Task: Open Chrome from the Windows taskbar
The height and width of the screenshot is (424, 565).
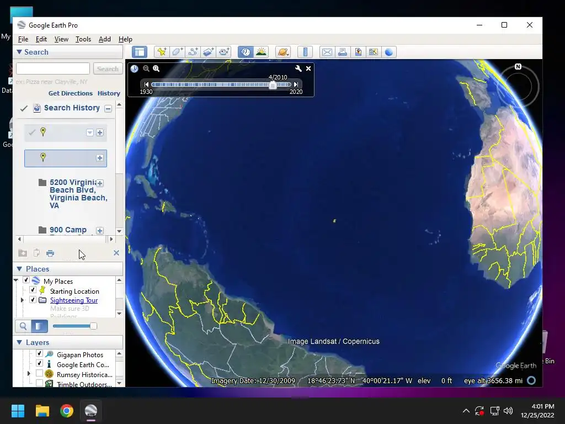Action: click(67, 411)
